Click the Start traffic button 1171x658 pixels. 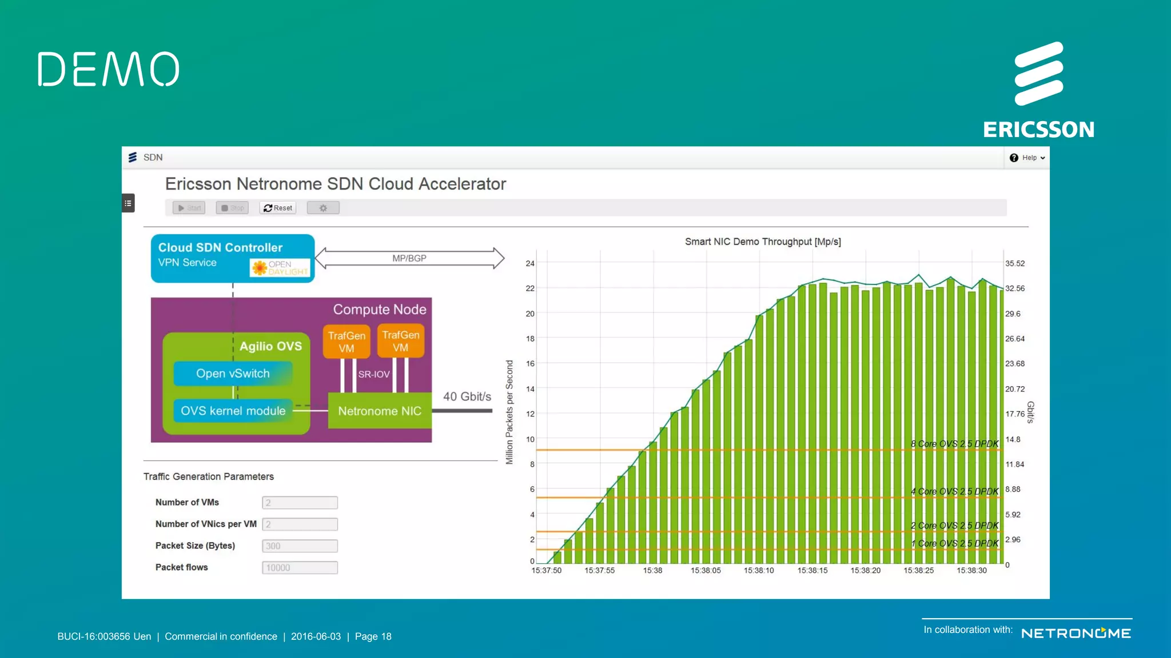coord(189,208)
